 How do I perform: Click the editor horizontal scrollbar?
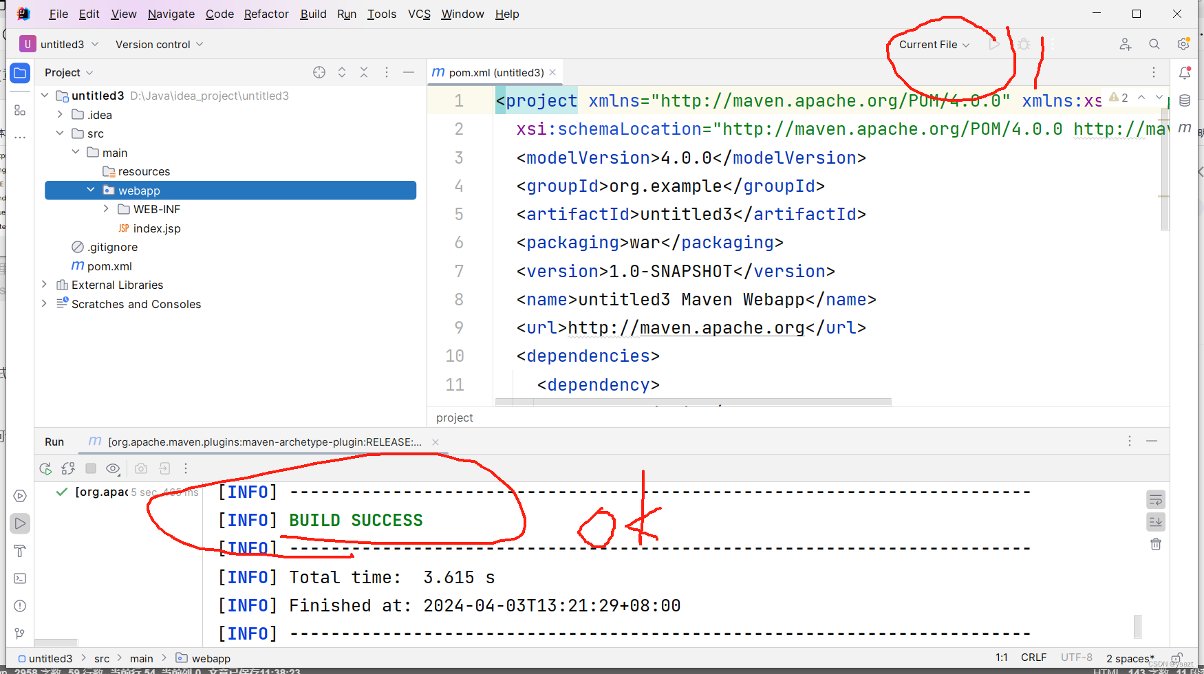[x=694, y=402]
